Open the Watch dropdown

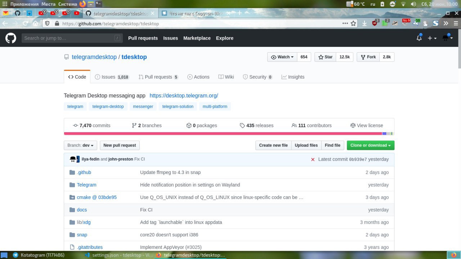[282, 57]
